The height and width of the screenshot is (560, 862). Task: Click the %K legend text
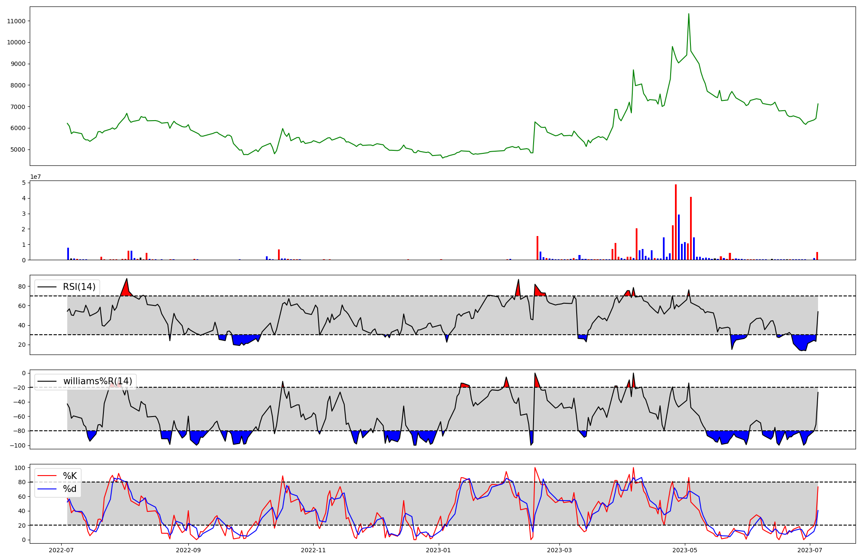coord(70,476)
